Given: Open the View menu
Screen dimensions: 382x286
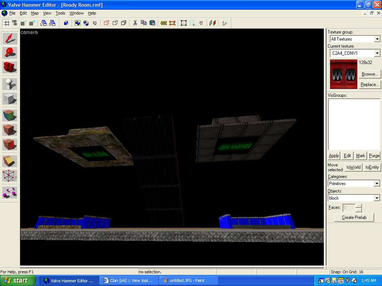Looking at the screenshot, I should click(47, 13).
